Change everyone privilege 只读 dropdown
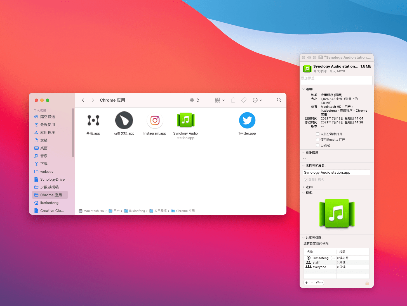Viewport: 407px width, 306px height. click(x=341, y=267)
